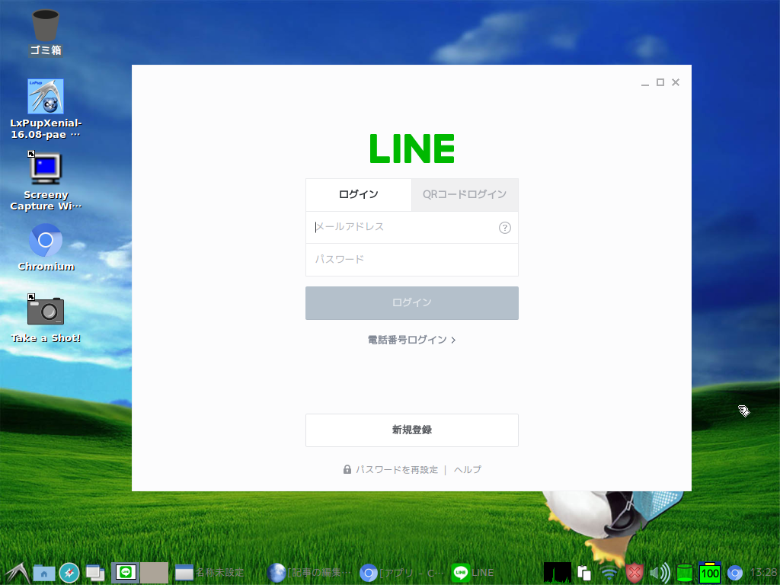Open the volume speaker tray icon
This screenshot has width=780, height=585.
coord(660,573)
